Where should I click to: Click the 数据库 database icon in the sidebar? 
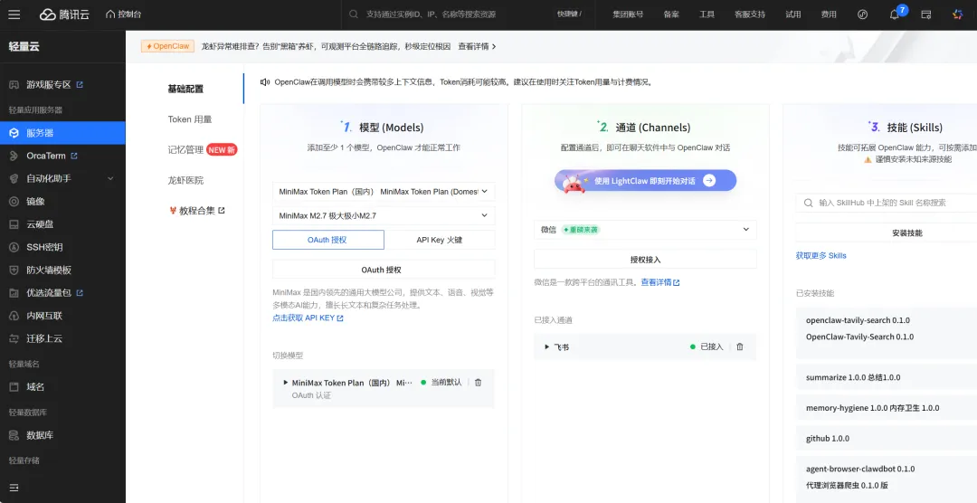14,435
